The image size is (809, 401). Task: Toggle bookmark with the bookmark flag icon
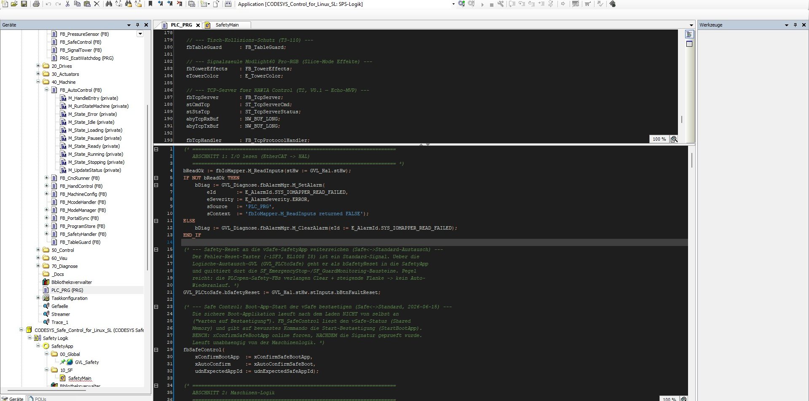click(150, 4)
